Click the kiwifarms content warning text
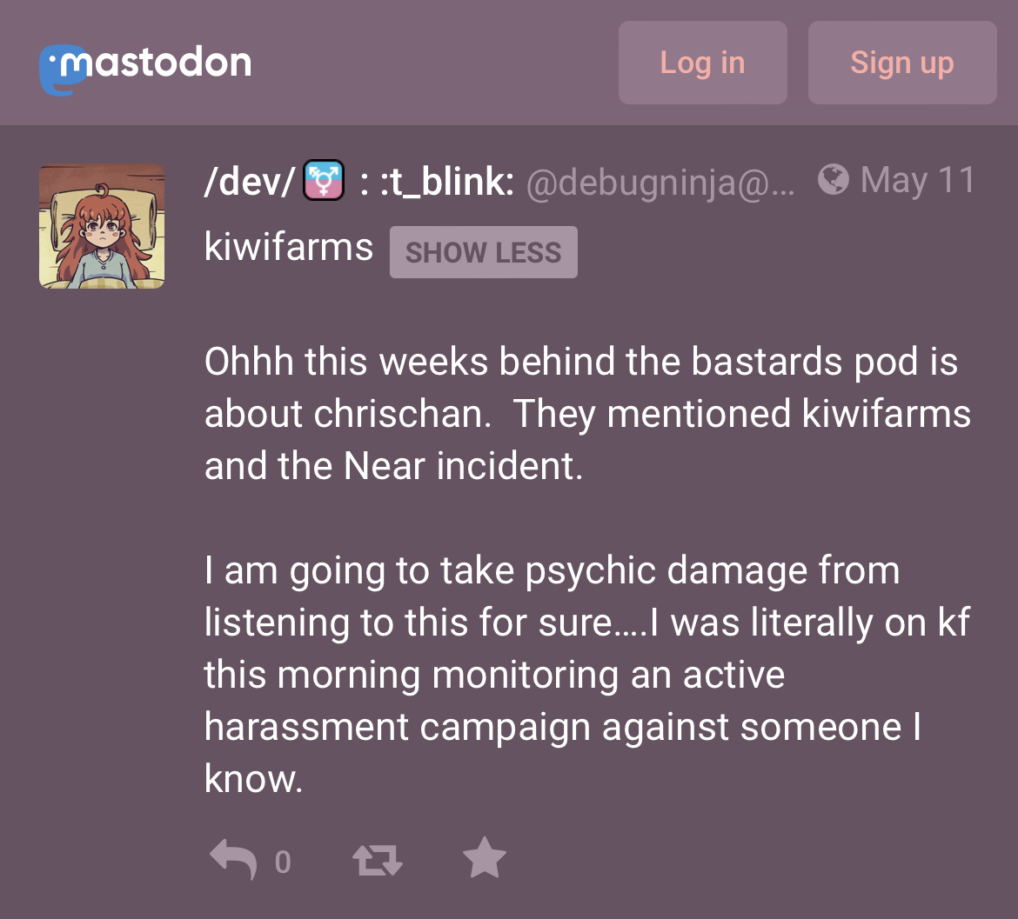Image resolution: width=1018 pixels, height=919 pixels. pos(288,247)
